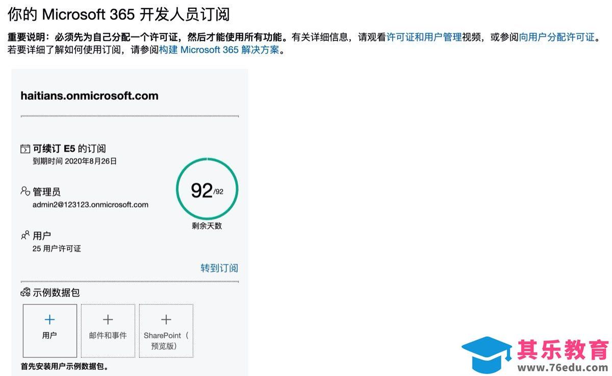Click the plus icon in the 用户 tile
Image resolution: width=612 pixels, height=376 pixels.
point(49,320)
